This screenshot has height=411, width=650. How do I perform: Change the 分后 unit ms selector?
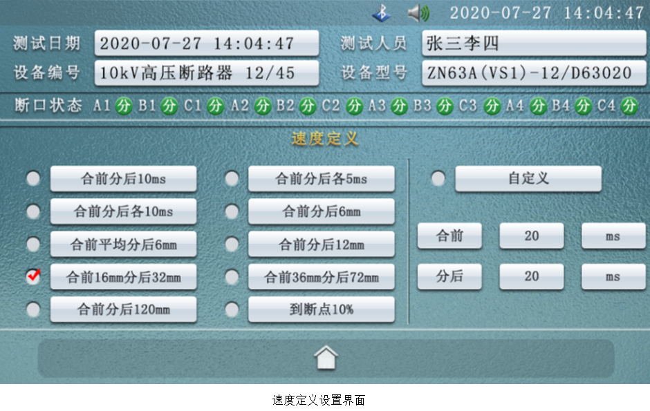(613, 277)
